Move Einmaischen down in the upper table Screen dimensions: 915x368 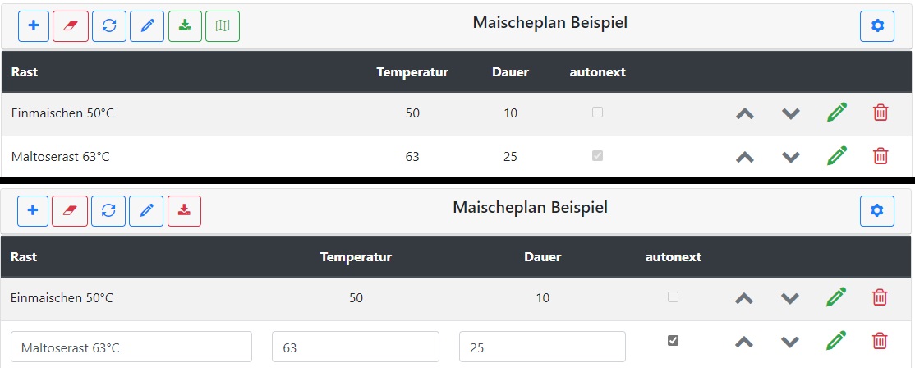(x=791, y=113)
